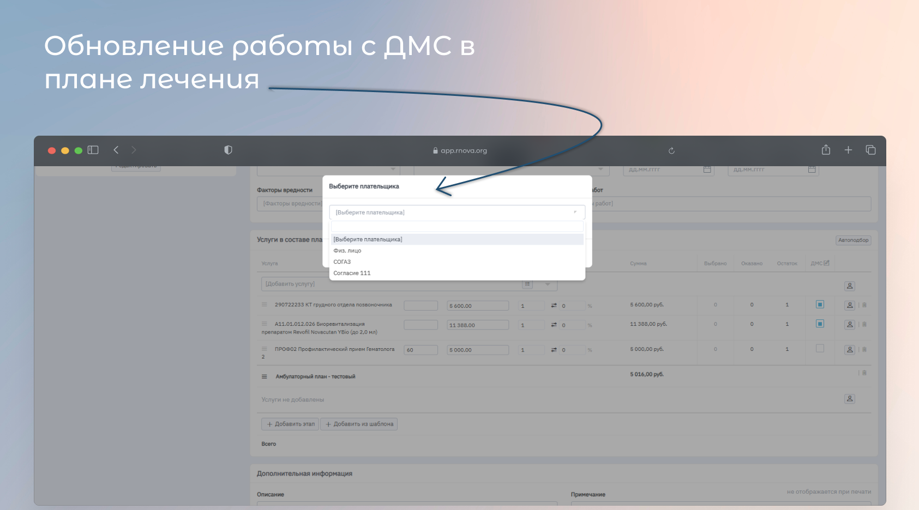919x510 pixels.
Task: Assign person for ПРОФ02 Гематолога row
Action: tap(850, 350)
